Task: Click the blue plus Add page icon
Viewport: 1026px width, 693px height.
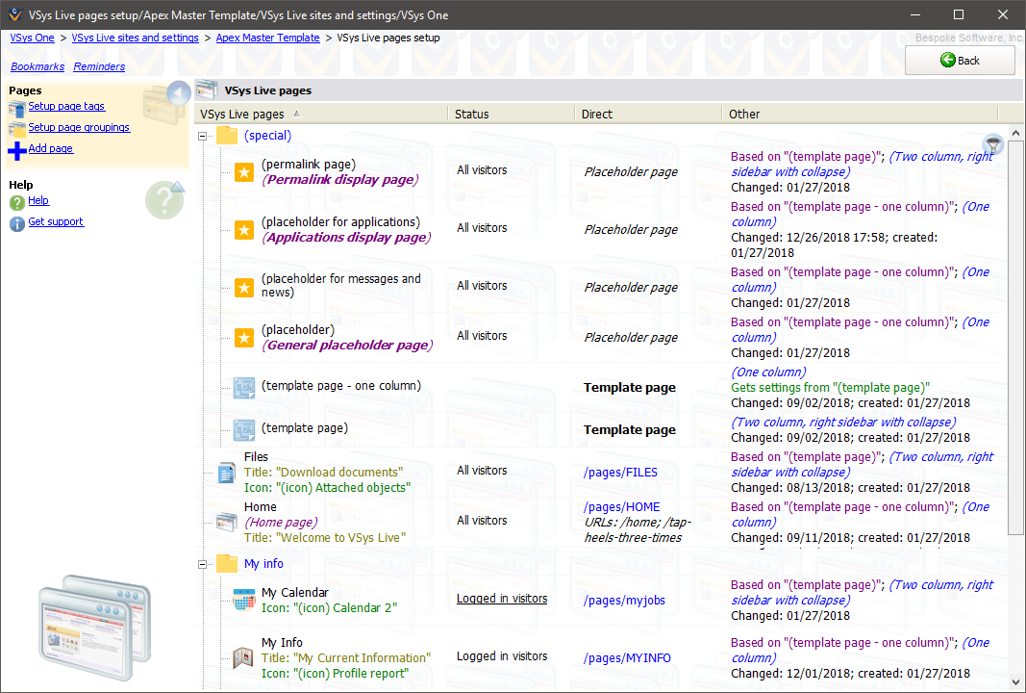Action: (16, 150)
